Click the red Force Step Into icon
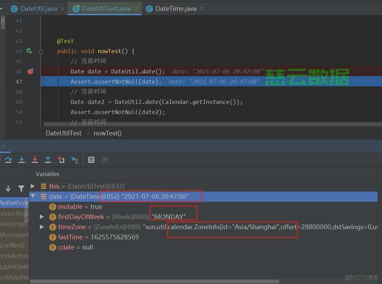Image resolution: width=382 pixels, height=284 pixels. click(x=35, y=160)
